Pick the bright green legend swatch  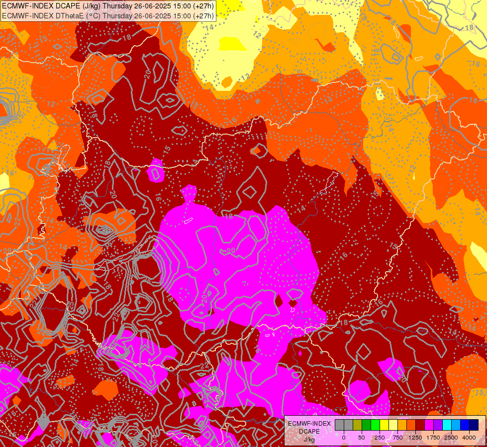tap(375, 425)
